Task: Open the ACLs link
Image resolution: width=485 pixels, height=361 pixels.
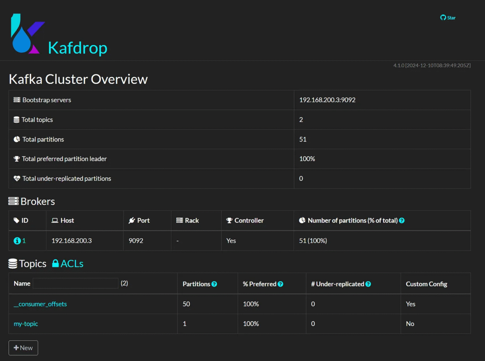Action: (72, 264)
